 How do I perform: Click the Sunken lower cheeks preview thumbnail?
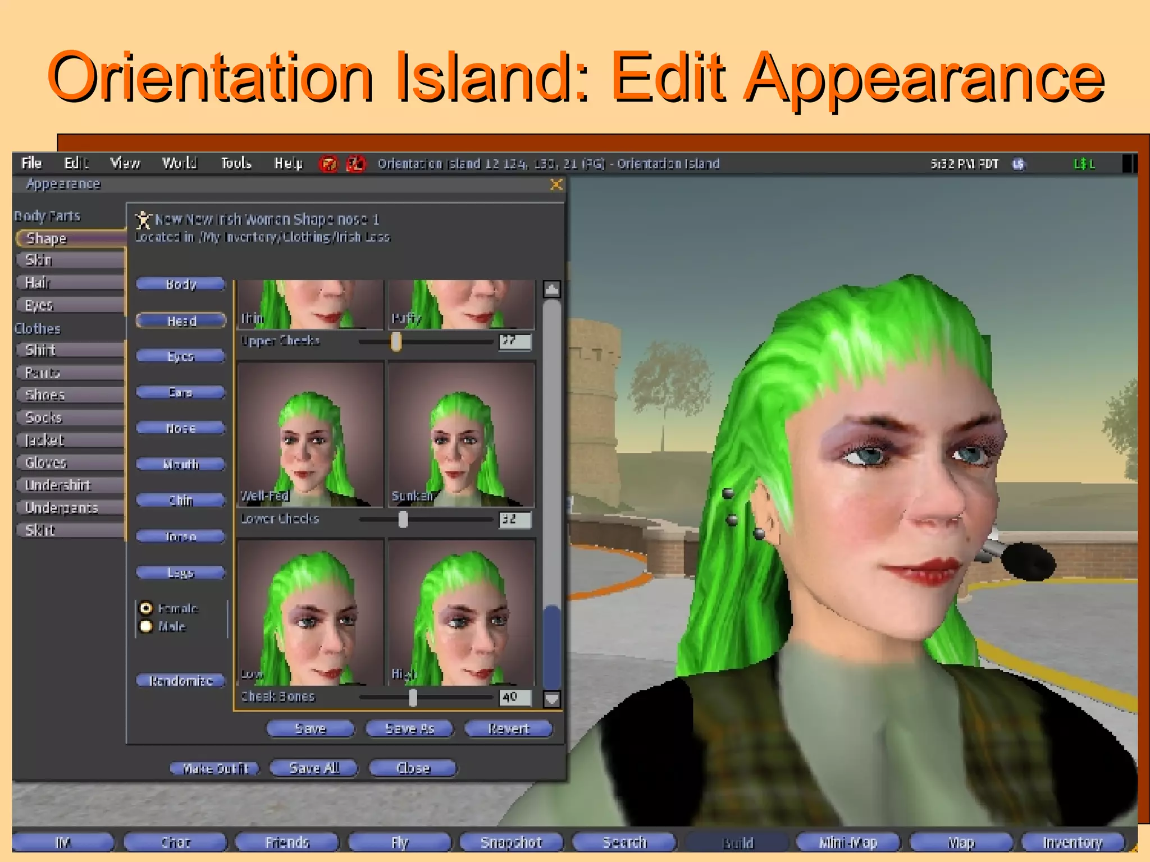(x=462, y=434)
